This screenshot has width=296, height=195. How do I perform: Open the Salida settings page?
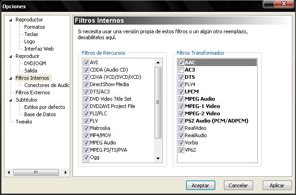[x=31, y=71]
